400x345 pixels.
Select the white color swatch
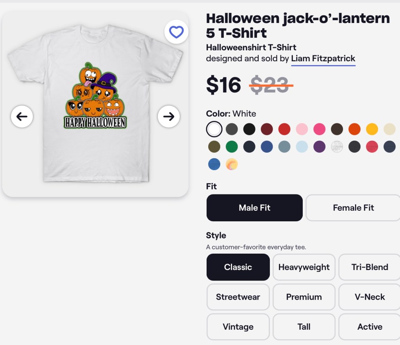(x=214, y=129)
